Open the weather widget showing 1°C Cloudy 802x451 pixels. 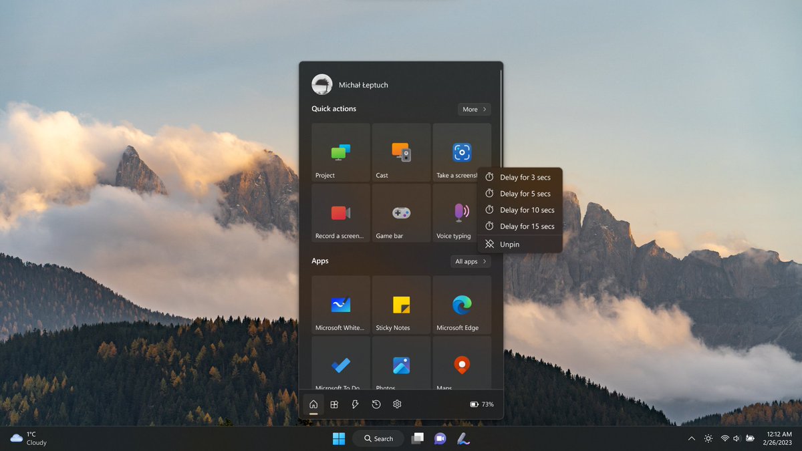click(x=29, y=438)
